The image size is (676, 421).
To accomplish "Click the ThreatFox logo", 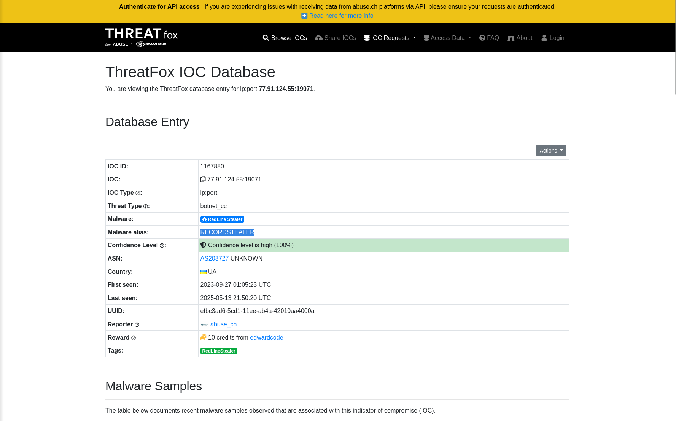I will (142, 37).
